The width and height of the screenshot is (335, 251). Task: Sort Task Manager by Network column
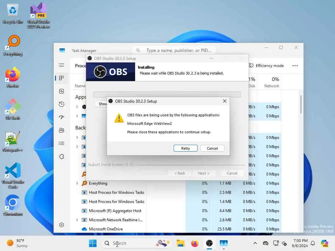[x=270, y=82]
